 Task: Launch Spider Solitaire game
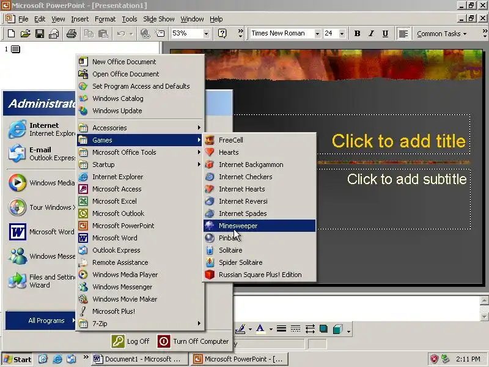[259, 262]
